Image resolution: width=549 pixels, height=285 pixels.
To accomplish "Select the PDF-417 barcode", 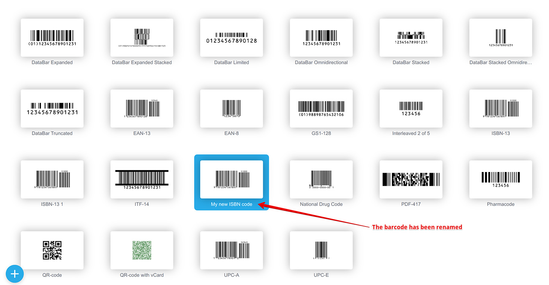I will [x=411, y=179].
